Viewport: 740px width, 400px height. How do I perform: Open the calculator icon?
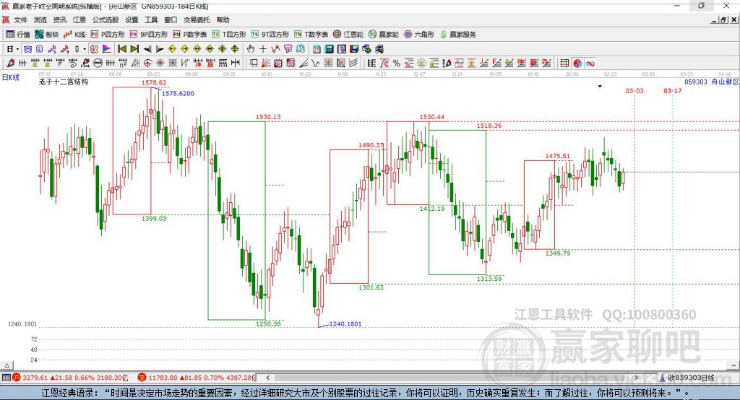(330, 49)
